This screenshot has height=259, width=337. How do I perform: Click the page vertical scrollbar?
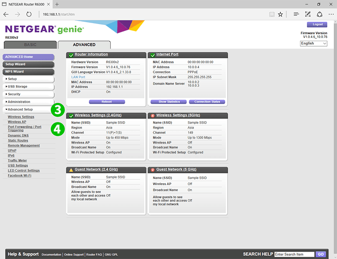[335, 140]
